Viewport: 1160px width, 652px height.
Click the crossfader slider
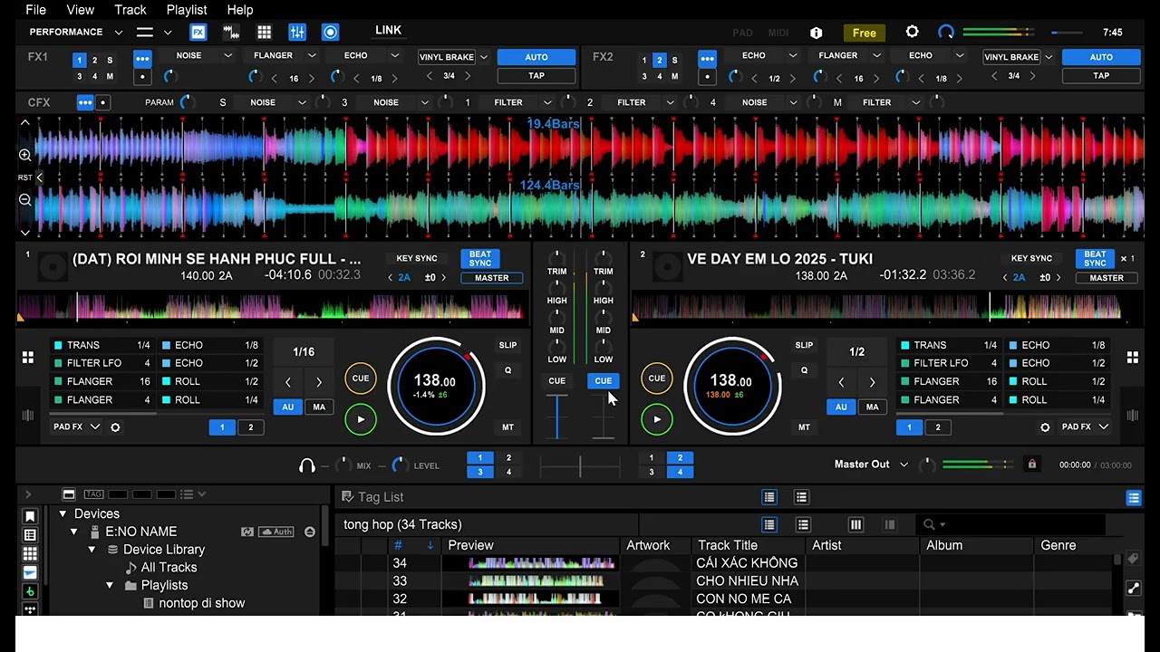coord(580,466)
